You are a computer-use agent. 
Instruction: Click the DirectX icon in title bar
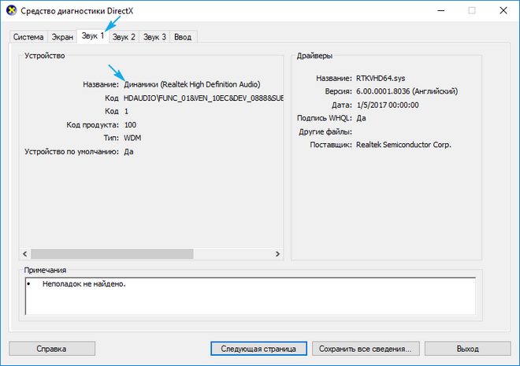tap(11, 11)
